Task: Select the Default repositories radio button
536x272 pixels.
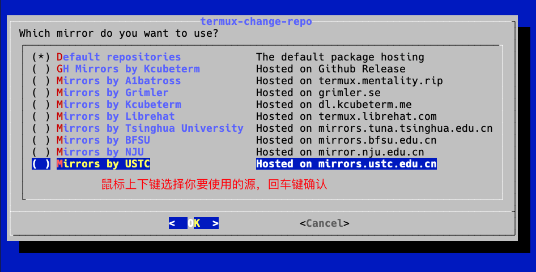Action: [x=41, y=57]
